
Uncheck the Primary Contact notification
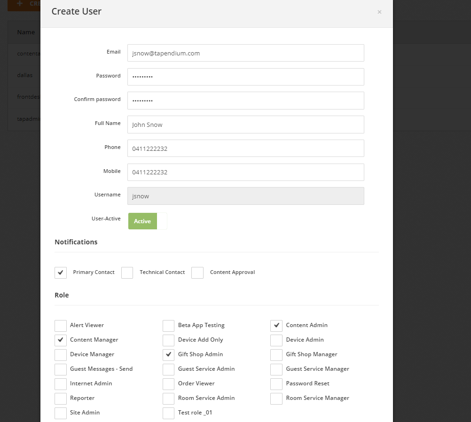(60, 273)
